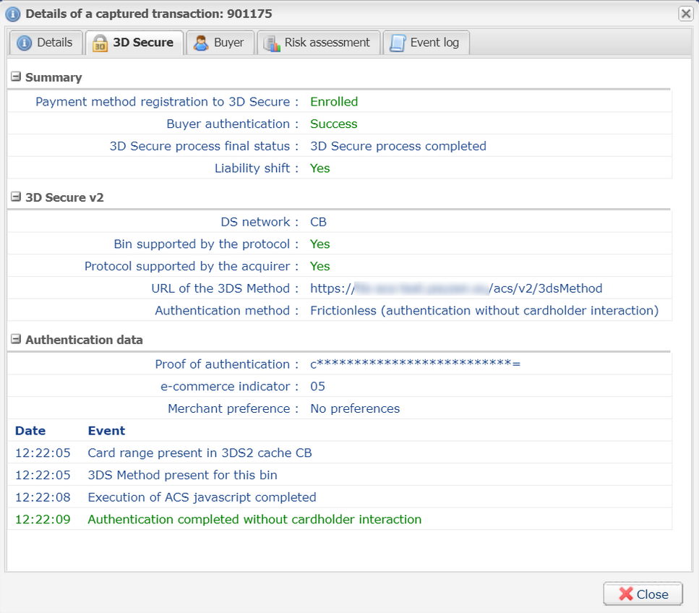Collapse the Summary section
This screenshot has width=699, height=613.
(16, 77)
